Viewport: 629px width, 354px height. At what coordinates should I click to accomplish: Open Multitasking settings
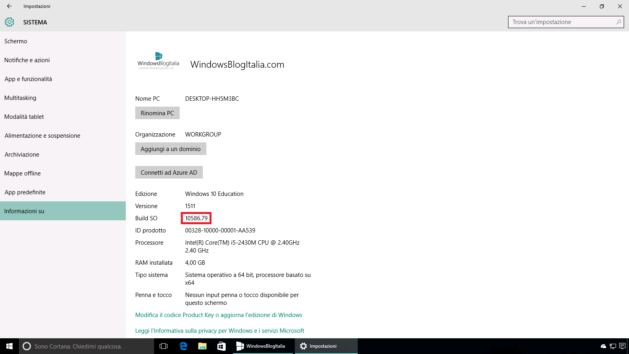(63, 98)
